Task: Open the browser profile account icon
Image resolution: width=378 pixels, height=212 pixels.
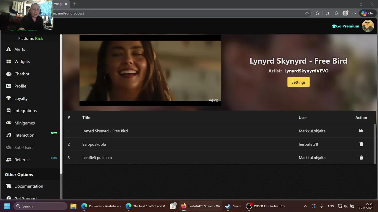Action: pyautogui.click(x=345, y=13)
